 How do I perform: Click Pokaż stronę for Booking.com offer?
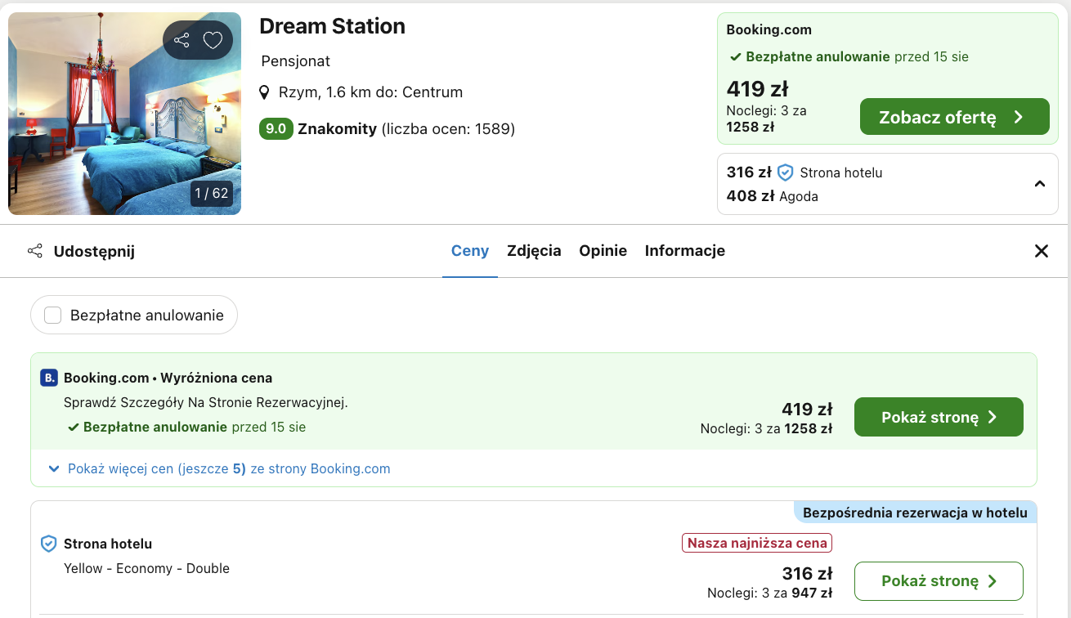[939, 417]
